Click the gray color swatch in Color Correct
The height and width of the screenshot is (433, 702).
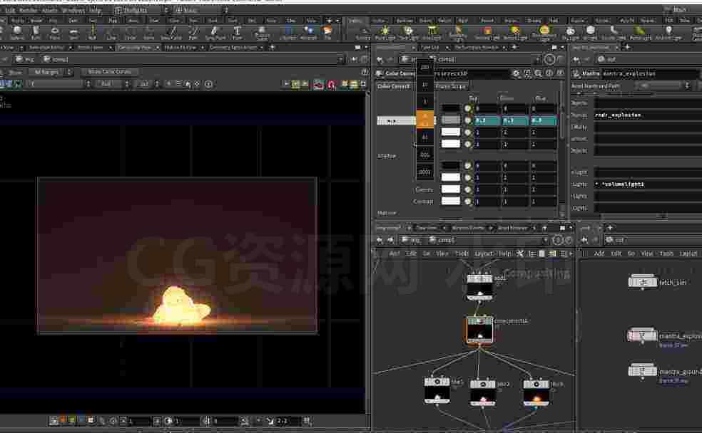point(451,120)
